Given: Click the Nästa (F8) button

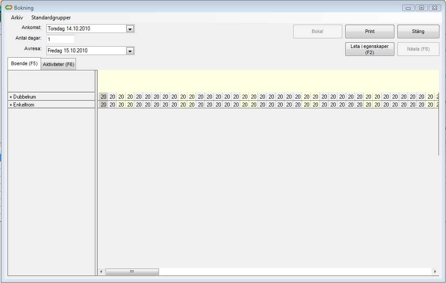Looking at the screenshot, I should pyautogui.click(x=418, y=49).
